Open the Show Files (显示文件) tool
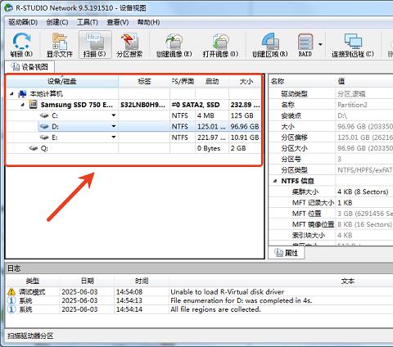The image size is (393, 347). coord(60,45)
